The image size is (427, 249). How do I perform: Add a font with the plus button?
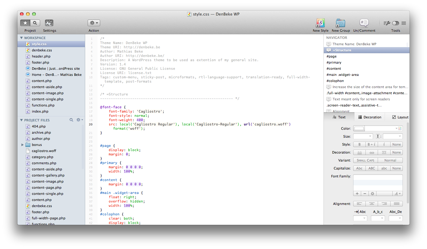357,194
